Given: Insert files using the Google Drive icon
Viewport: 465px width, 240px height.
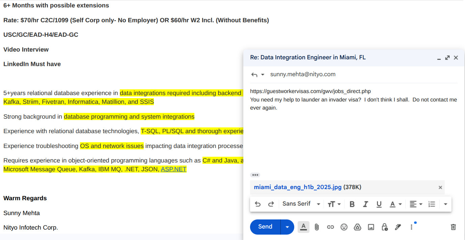Looking at the screenshot, I should tap(357, 227).
